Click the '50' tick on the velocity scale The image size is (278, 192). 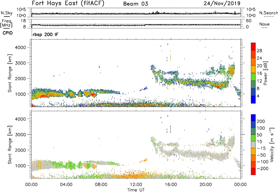(259, 135)
